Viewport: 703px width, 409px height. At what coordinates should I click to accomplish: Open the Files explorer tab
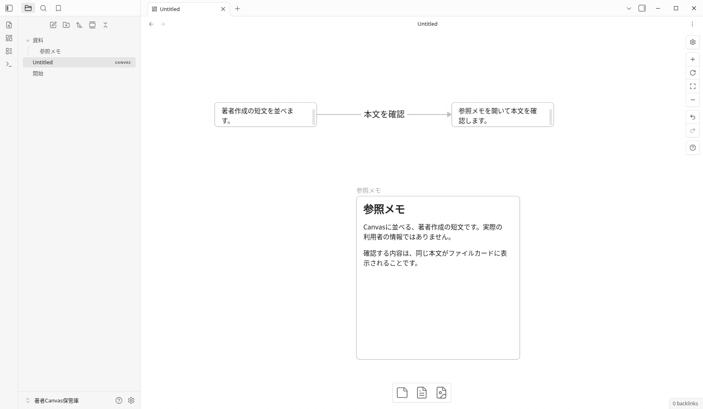pos(28,8)
